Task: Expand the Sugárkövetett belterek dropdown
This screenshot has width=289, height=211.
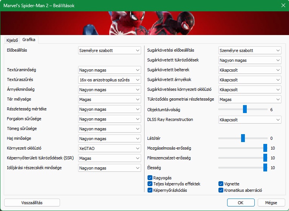Action: click(250, 70)
